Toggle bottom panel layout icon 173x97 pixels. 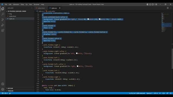[150, 4]
